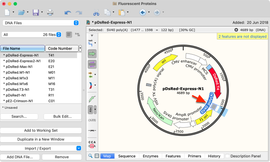Enable the Description Panel checkbox
Image resolution: width=270 pixels, height=162 pixels.
[x=227, y=156]
